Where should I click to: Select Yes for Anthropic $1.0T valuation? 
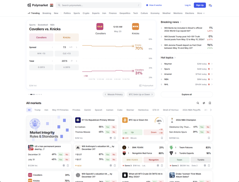click(108, 155)
